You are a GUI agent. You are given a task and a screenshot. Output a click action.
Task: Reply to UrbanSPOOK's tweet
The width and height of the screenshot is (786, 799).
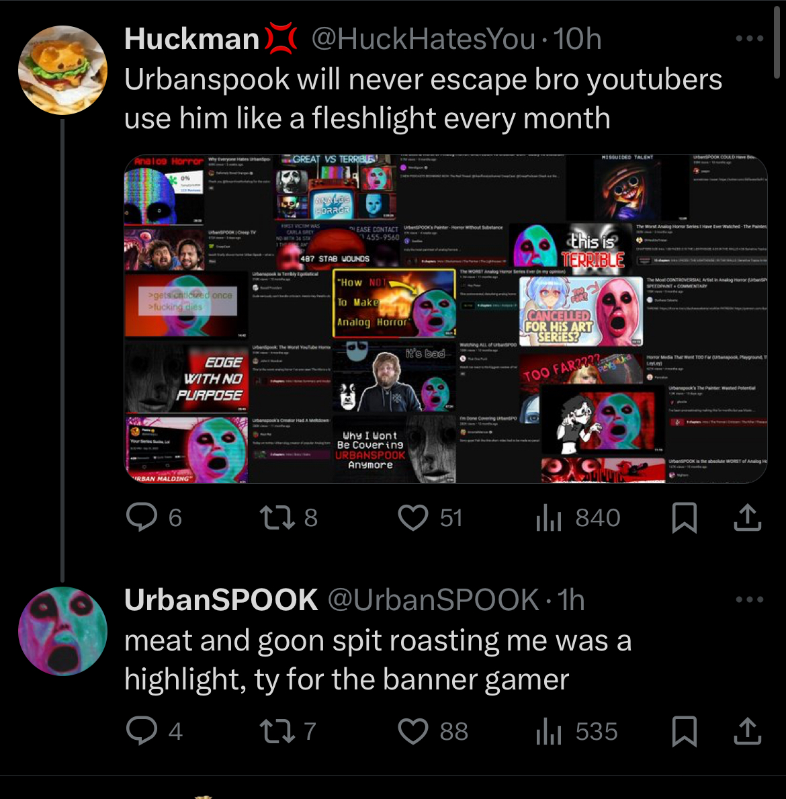click(142, 730)
